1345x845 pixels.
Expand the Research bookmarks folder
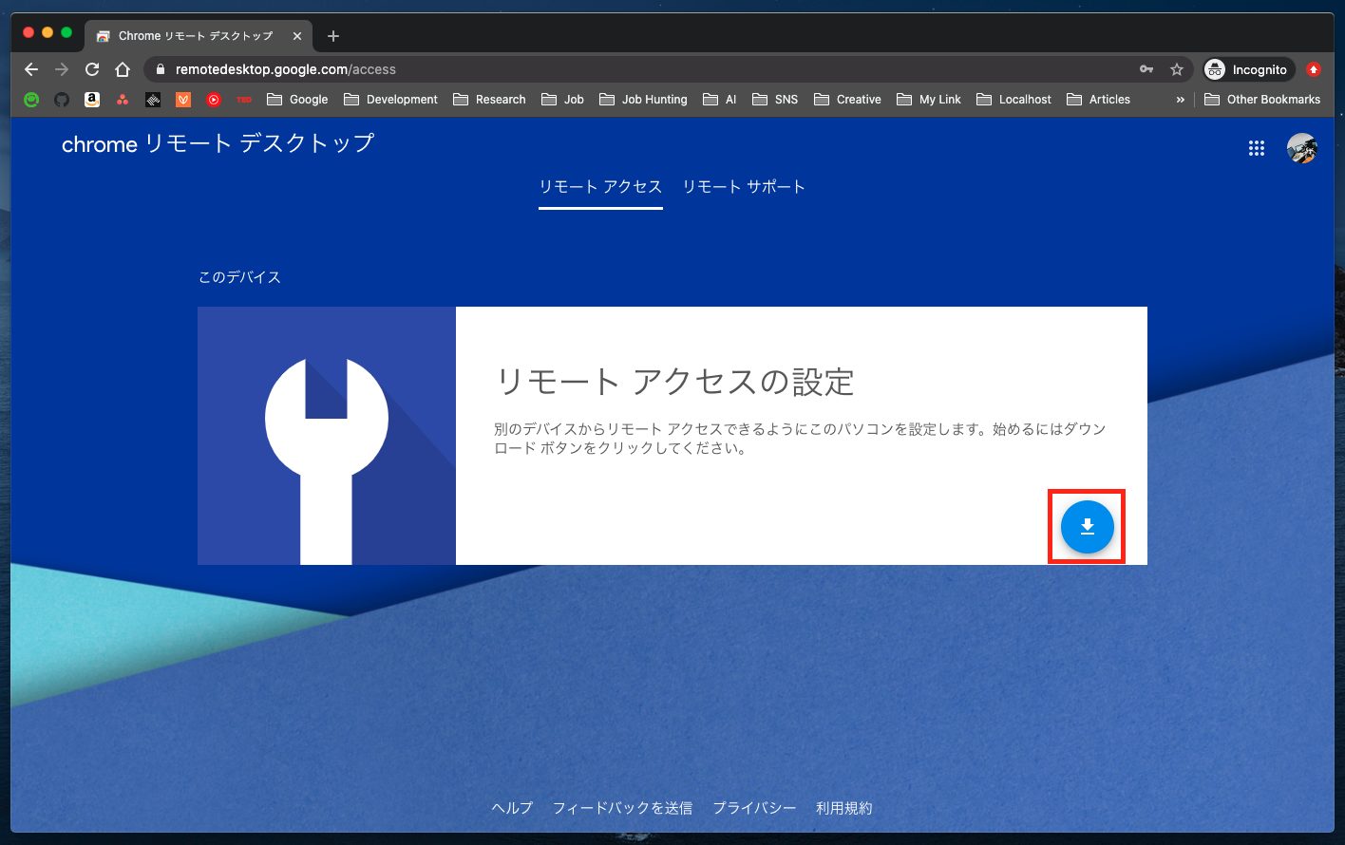point(489,99)
